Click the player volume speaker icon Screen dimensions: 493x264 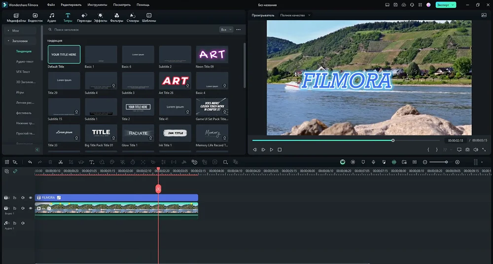(476, 150)
